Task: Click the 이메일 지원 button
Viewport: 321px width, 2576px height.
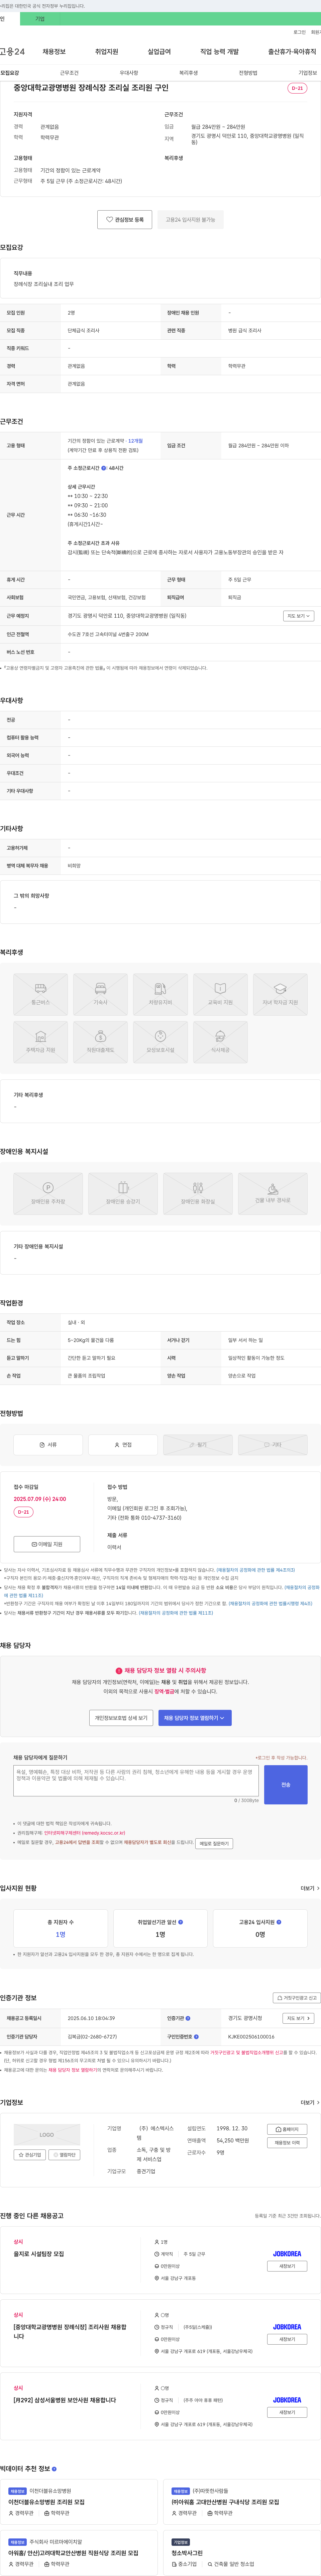Action: coord(47,1544)
